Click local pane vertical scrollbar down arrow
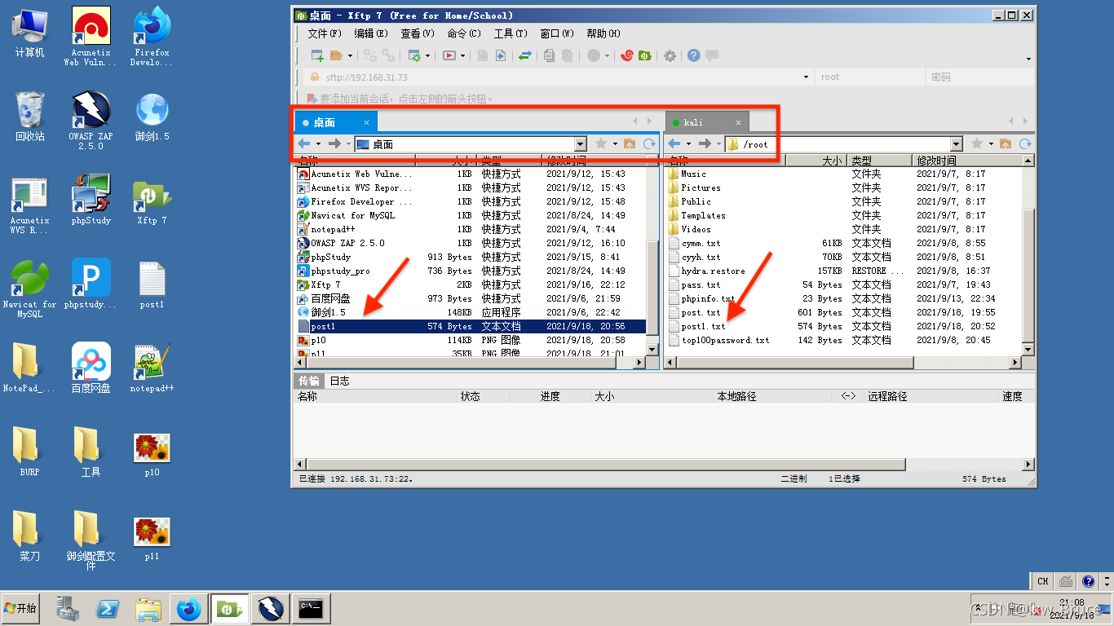This screenshot has height=626, width=1114. pos(652,349)
